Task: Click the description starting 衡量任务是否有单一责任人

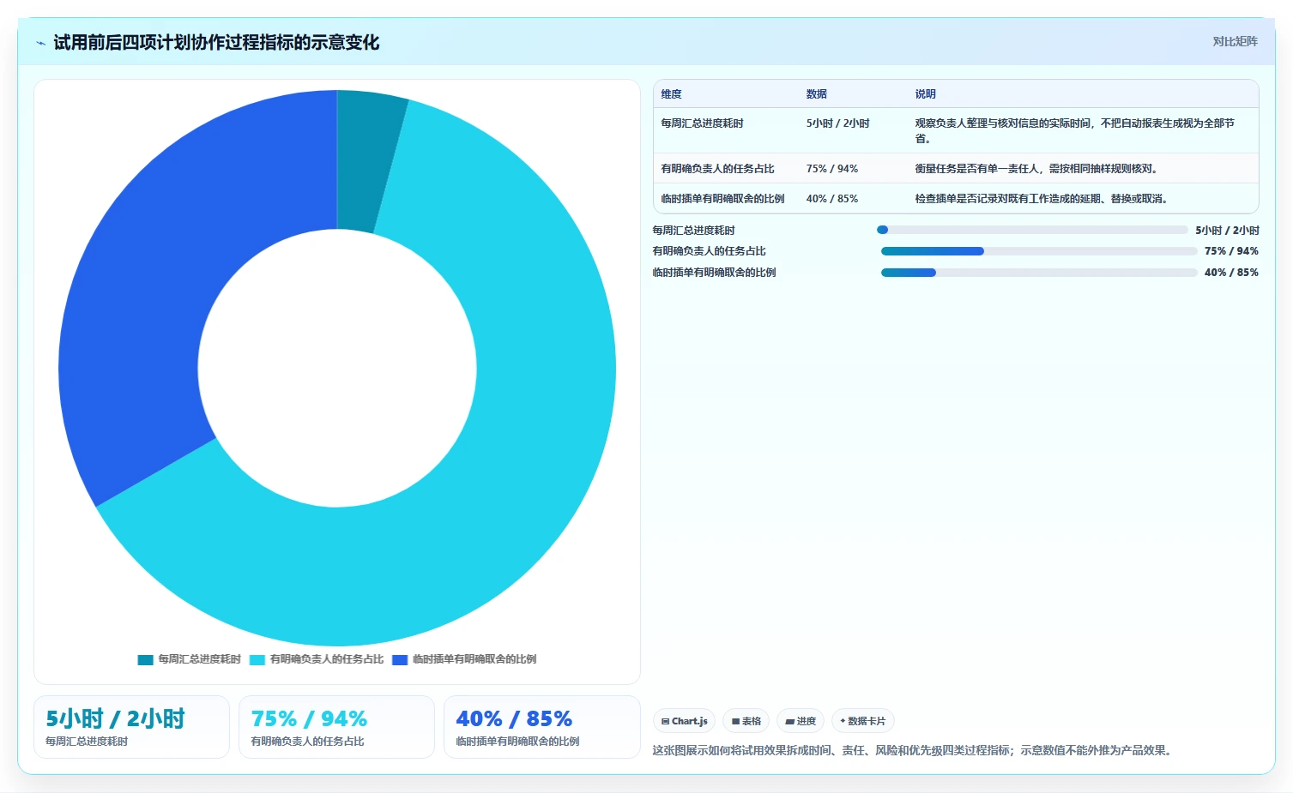Action: [x=1036, y=169]
